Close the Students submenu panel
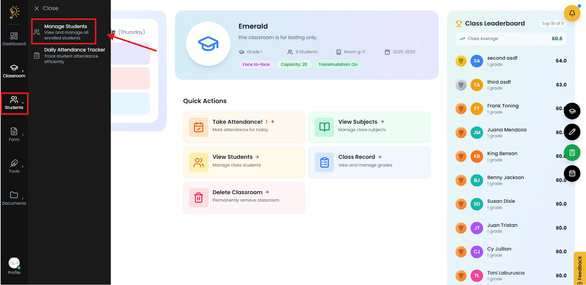The height and width of the screenshot is (285, 586). (x=46, y=8)
